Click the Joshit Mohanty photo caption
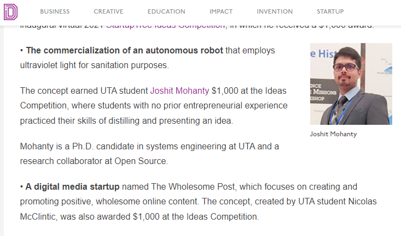 (333, 134)
